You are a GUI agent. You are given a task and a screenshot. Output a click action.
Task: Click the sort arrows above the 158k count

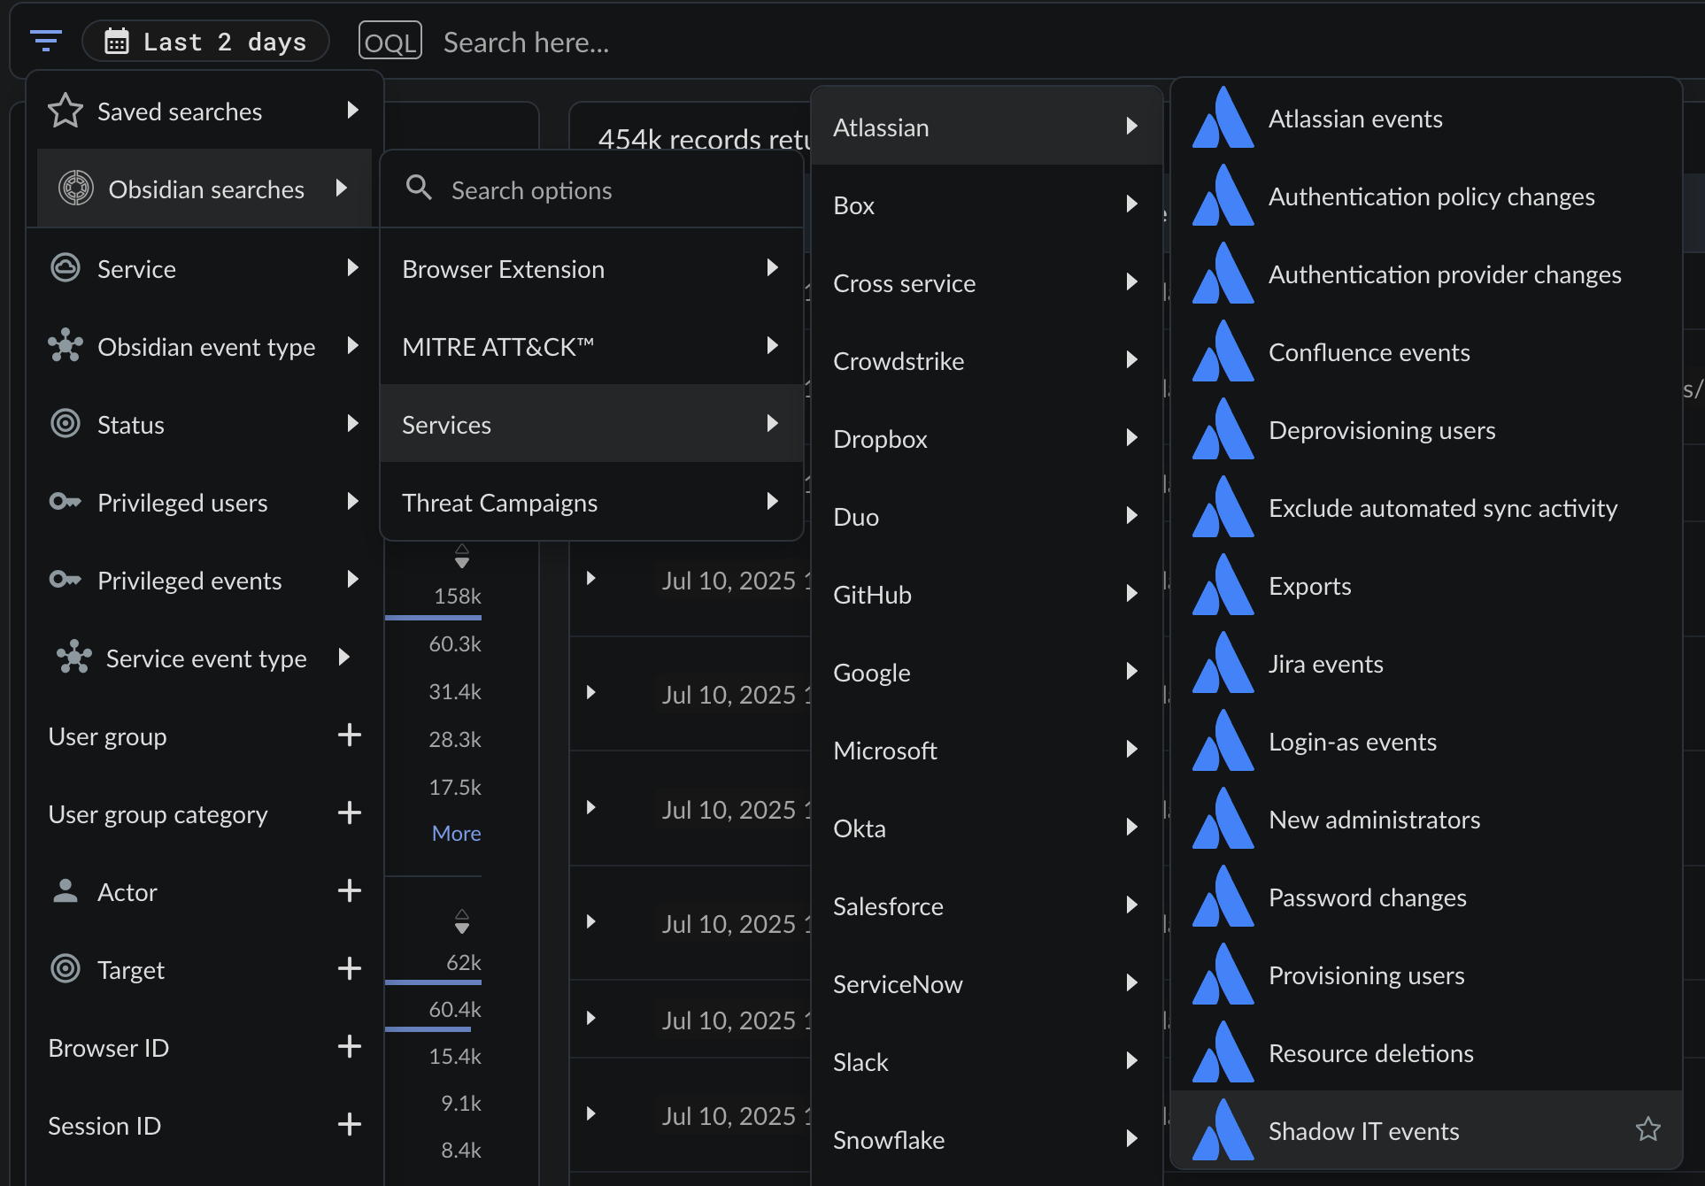point(461,556)
